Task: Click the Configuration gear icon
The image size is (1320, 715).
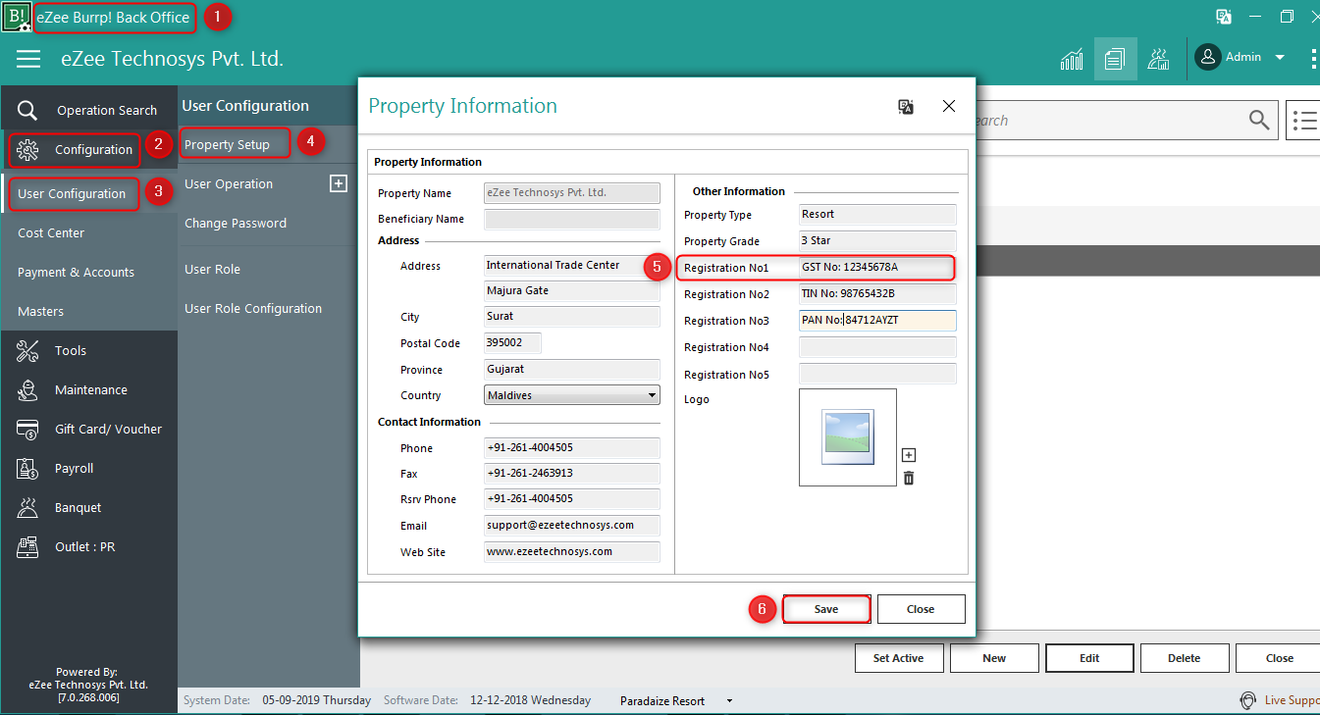Action: (27, 150)
